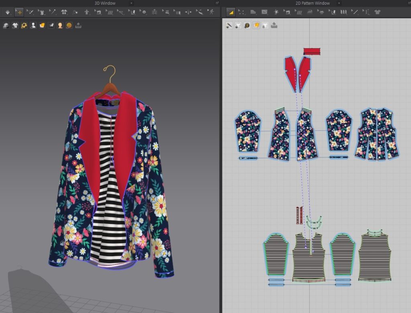Open the 2D Pattern Window dropdown arrow
Viewport: 411px width, 313px height.
pos(339,3)
